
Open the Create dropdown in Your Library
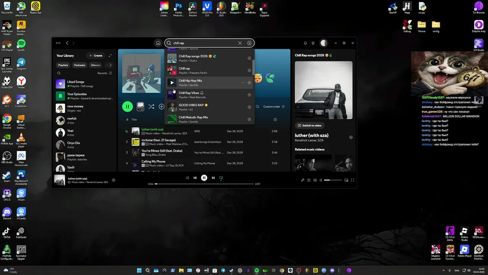tap(96, 56)
